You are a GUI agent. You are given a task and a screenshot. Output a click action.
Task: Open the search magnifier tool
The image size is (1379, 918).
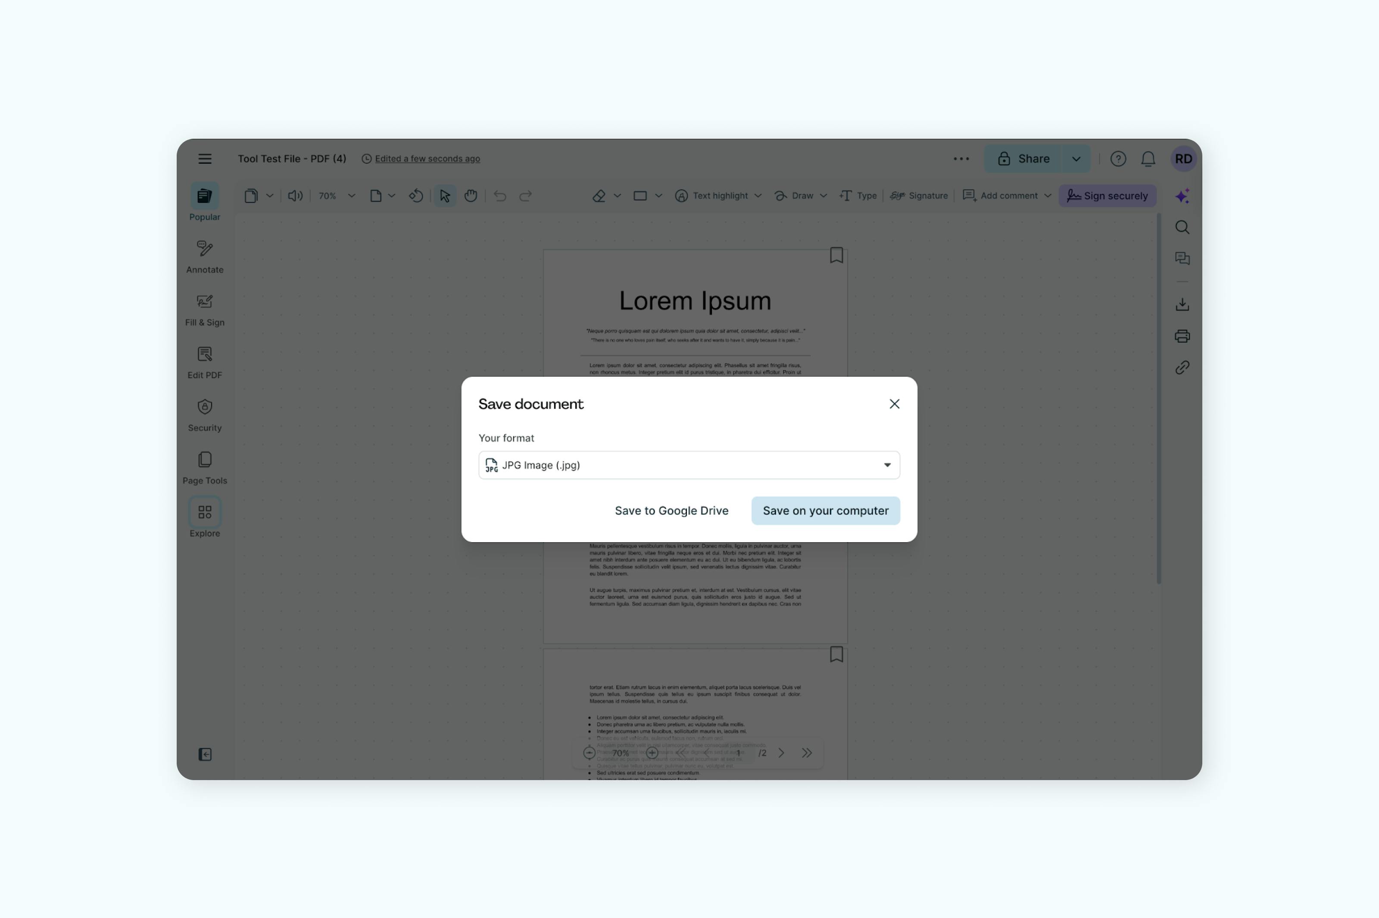click(1182, 227)
